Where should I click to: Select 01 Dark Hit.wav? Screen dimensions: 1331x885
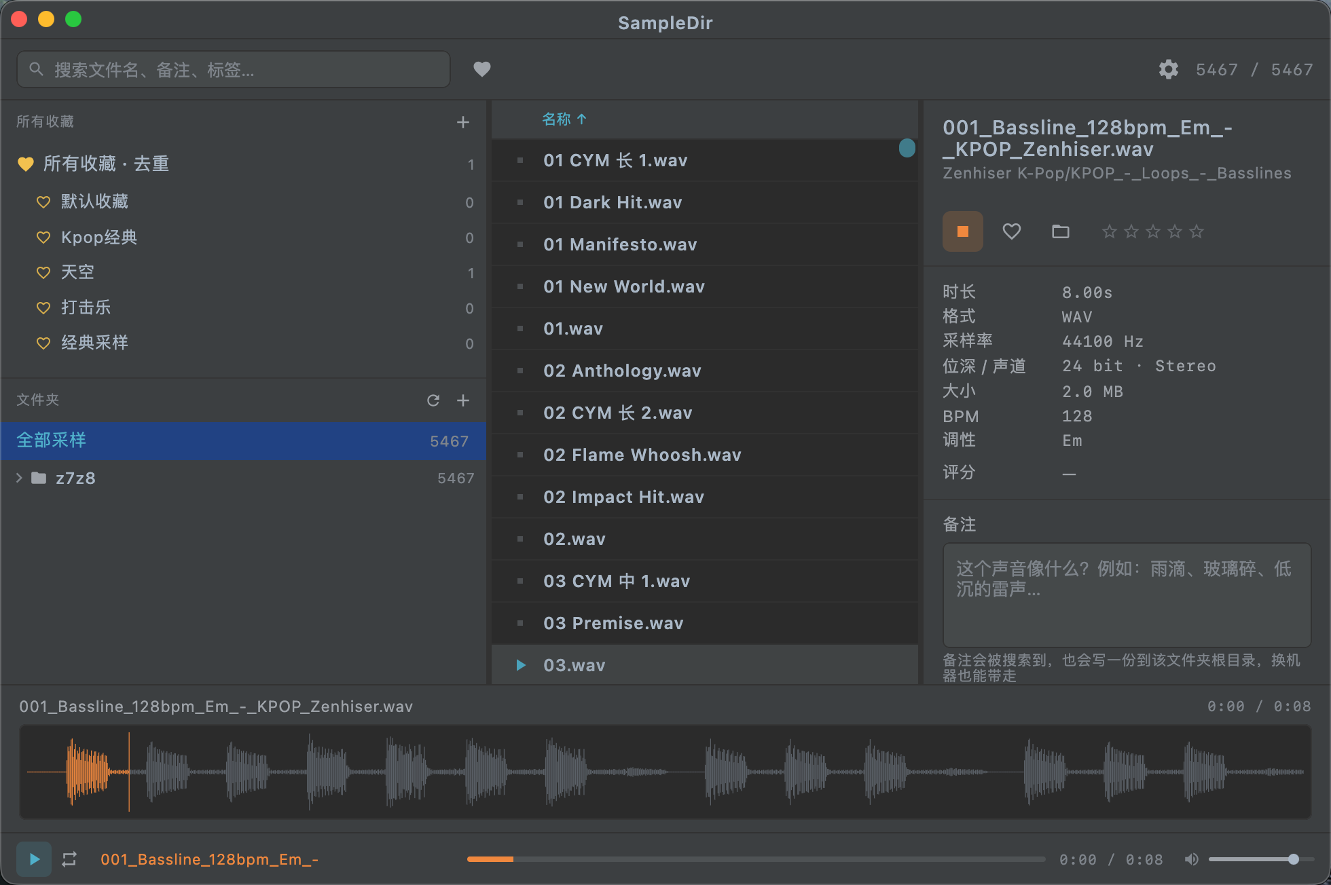point(704,202)
